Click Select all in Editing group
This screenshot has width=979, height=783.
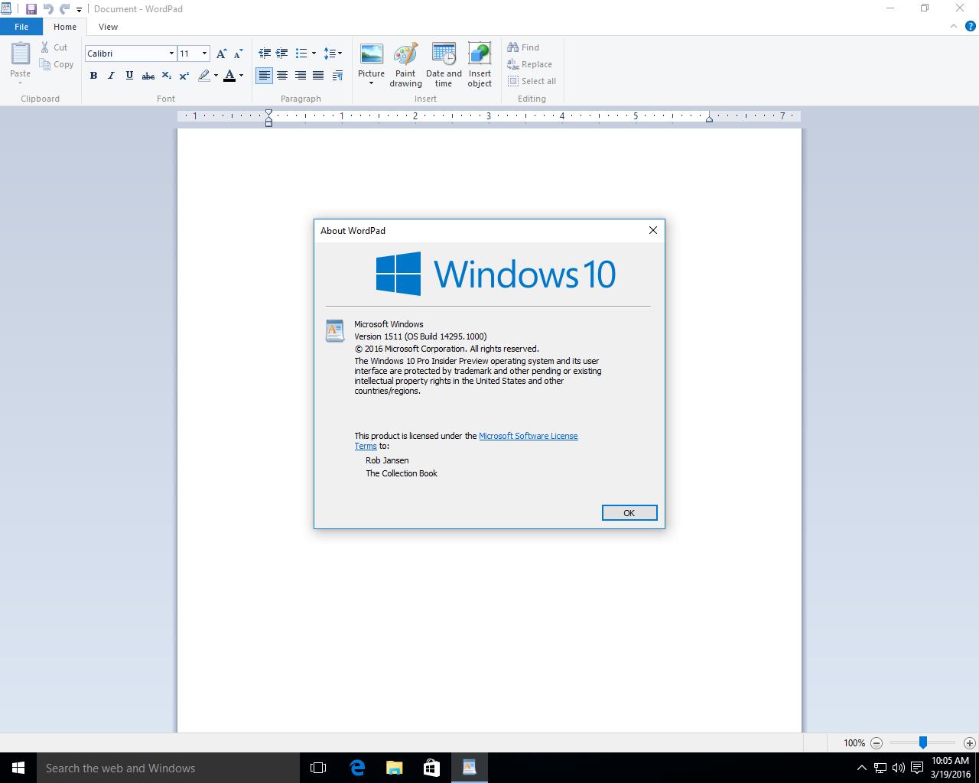532,81
